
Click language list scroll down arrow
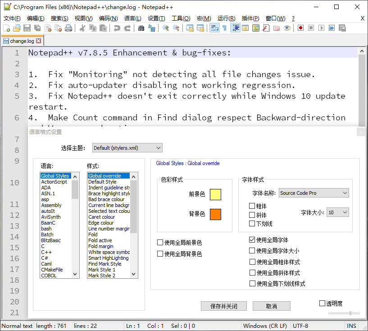tap(75, 274)
